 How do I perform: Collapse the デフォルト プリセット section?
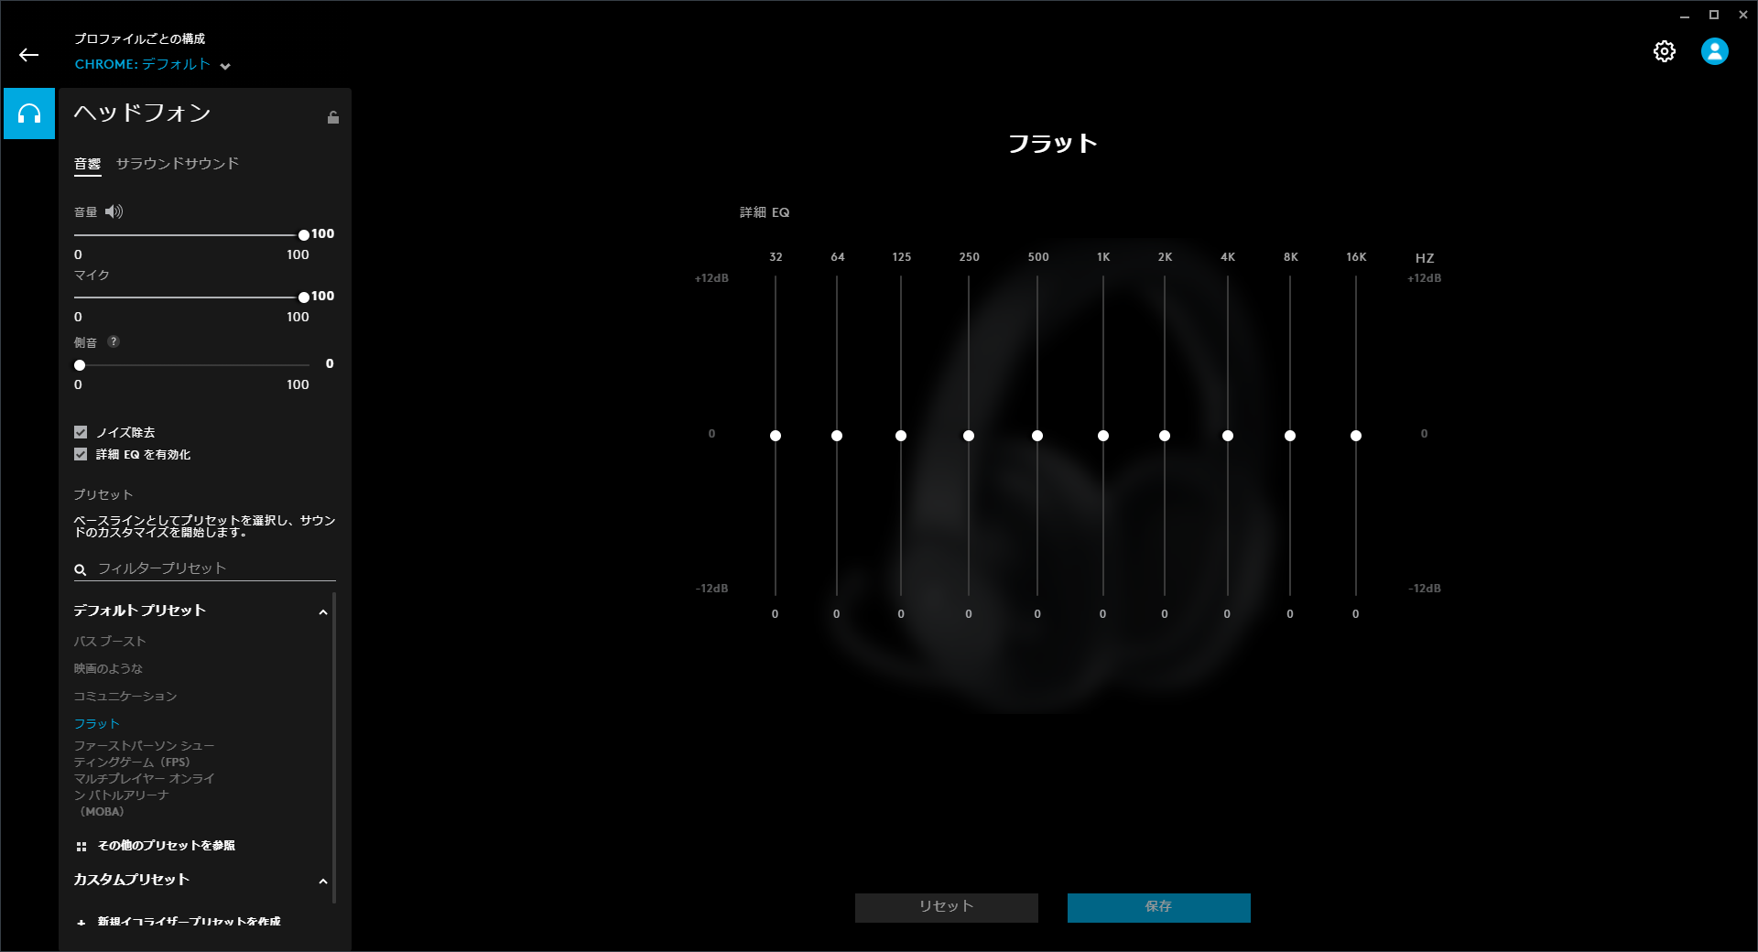[x=322, y=611]
